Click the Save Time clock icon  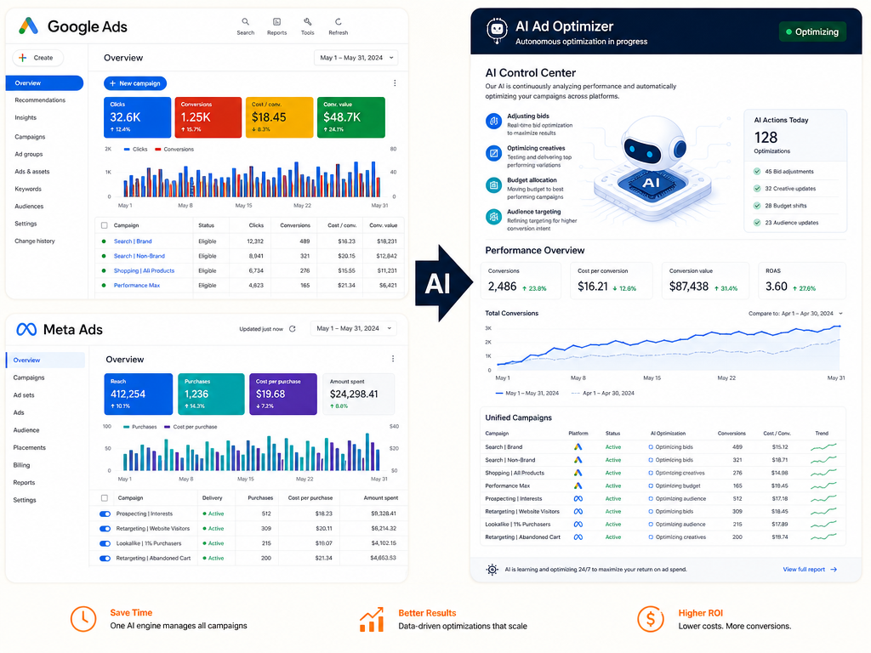click(83, 619)
